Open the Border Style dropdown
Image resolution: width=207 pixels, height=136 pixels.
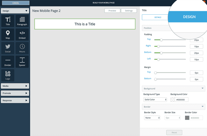tap(152, 118)
